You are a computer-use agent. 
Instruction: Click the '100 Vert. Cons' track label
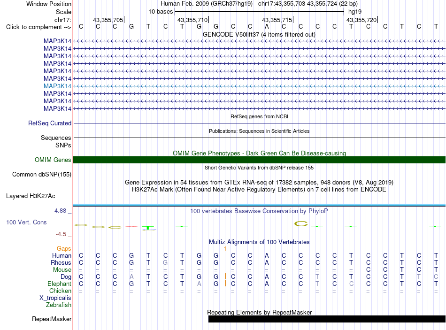(26, 223)
